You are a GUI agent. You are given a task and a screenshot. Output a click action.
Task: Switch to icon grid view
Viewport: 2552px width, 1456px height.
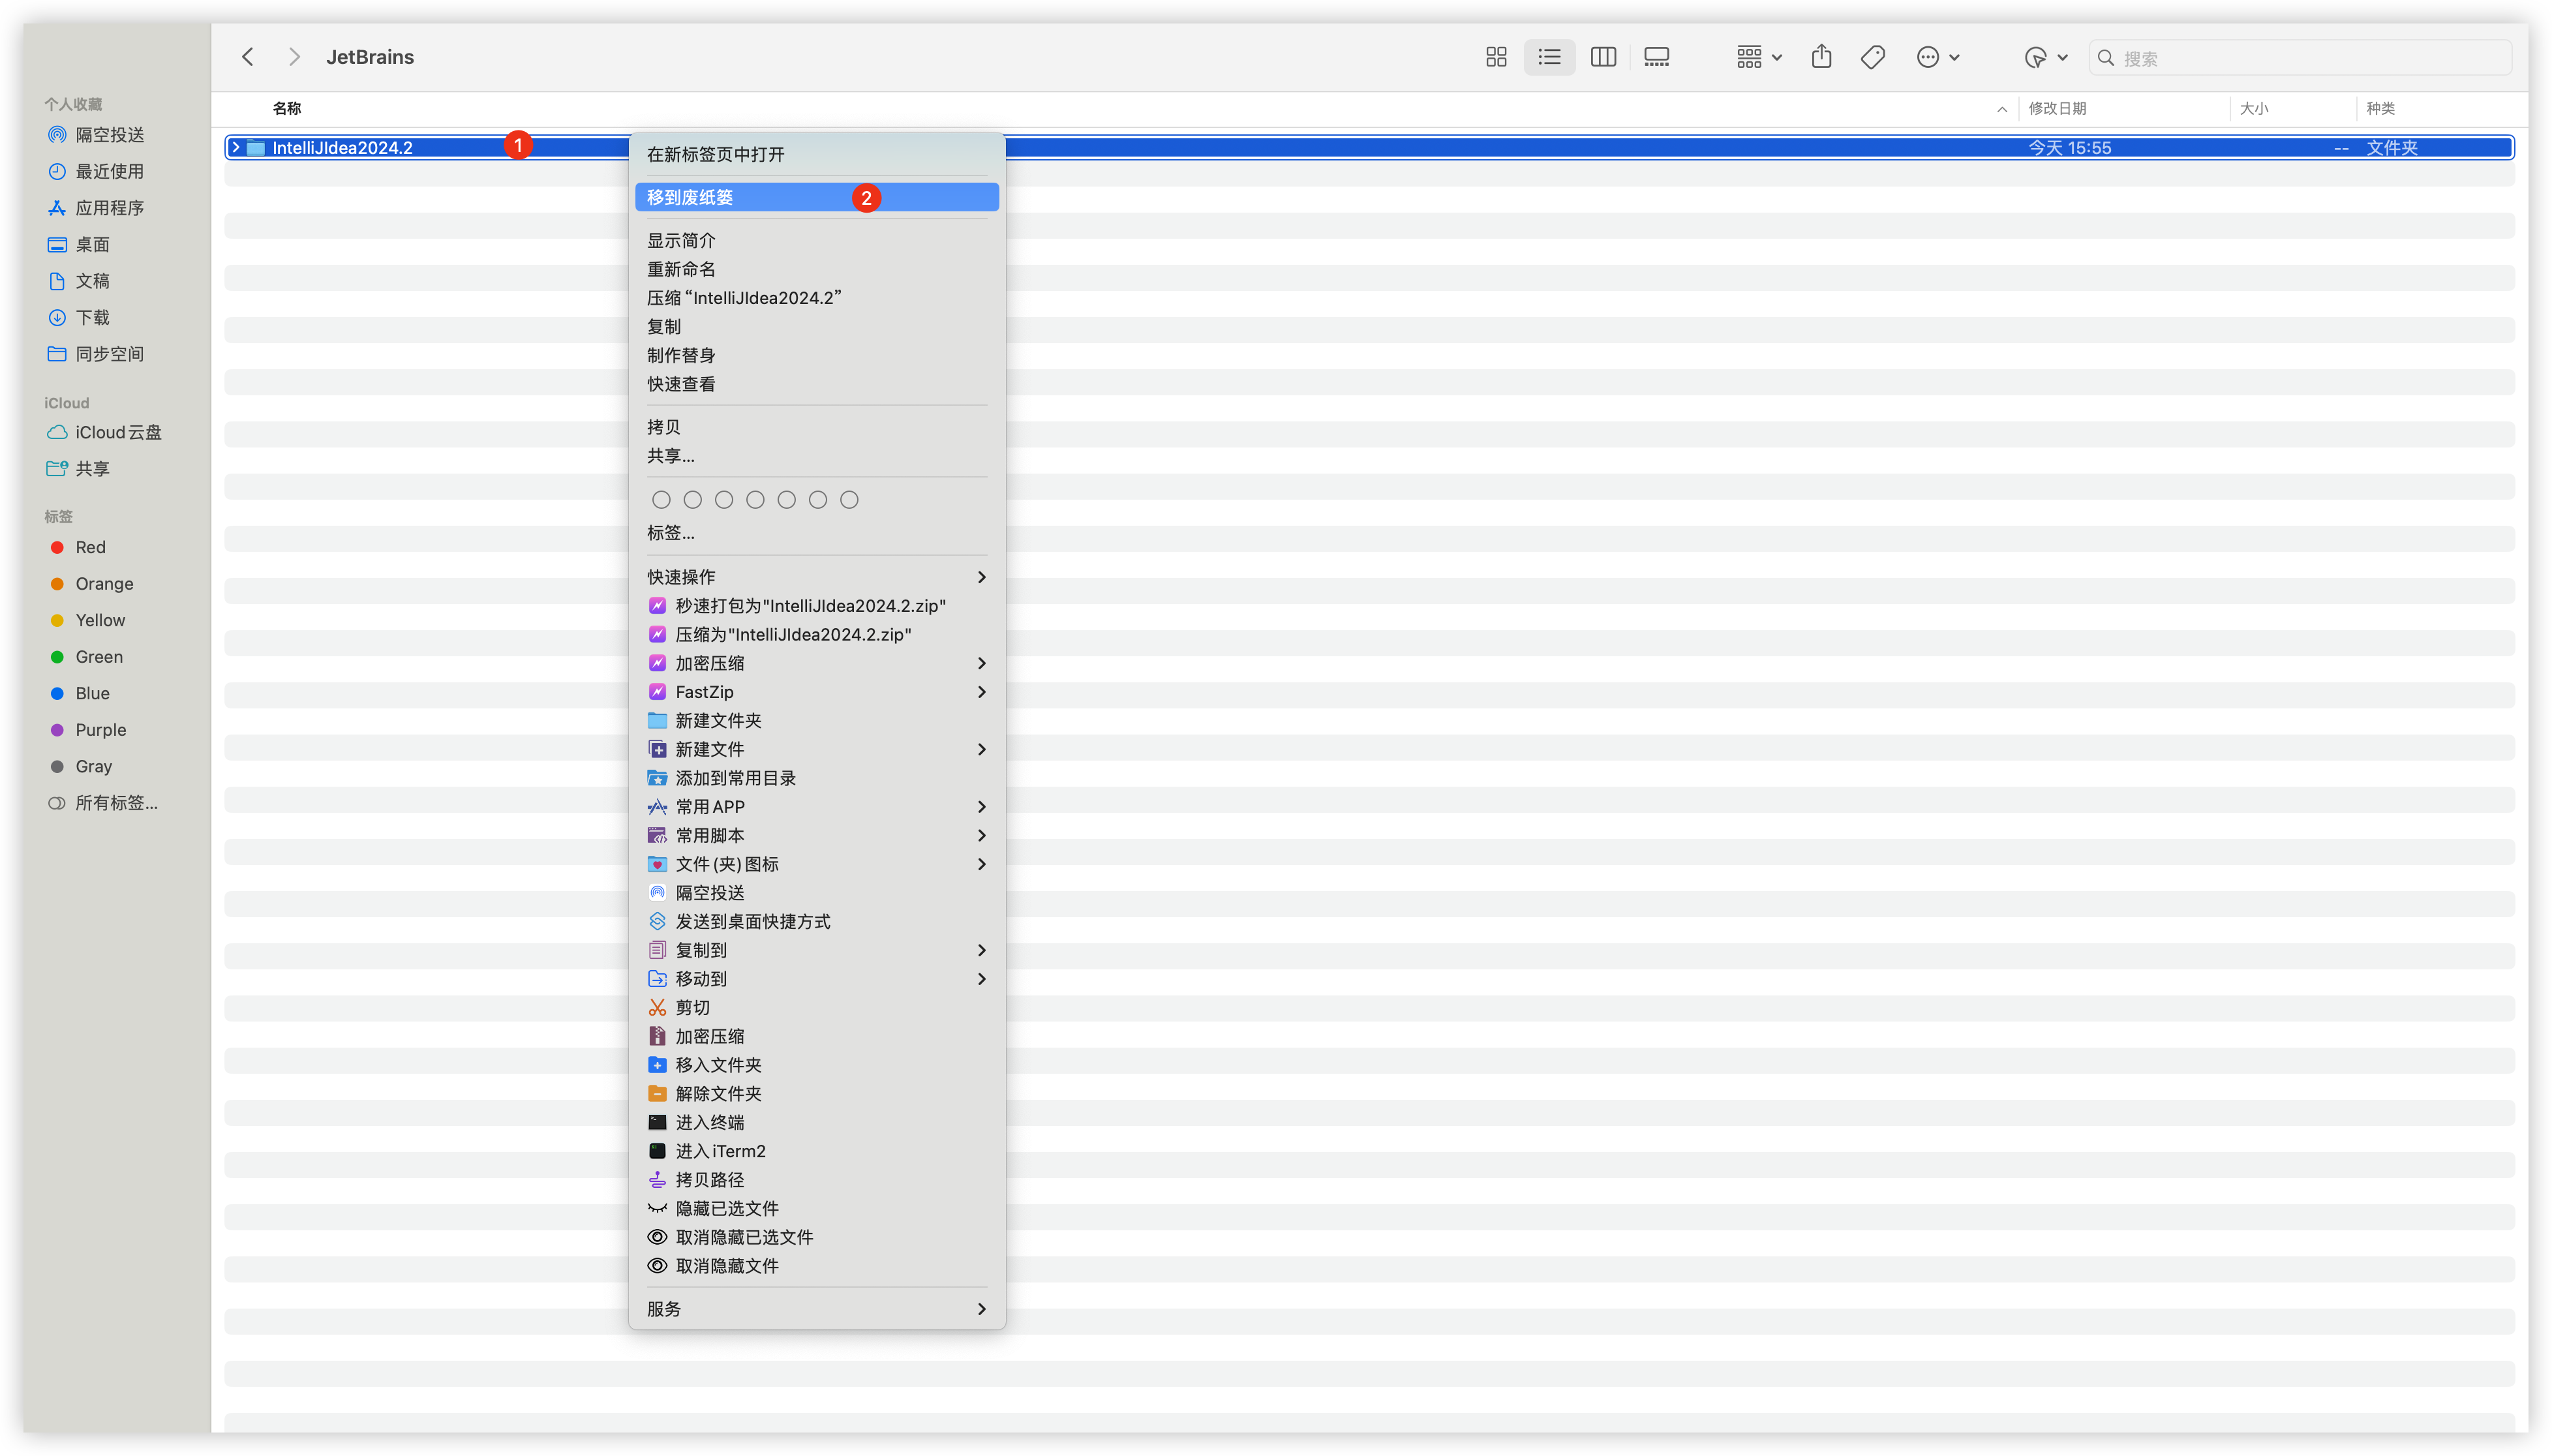click(1496, 57)
